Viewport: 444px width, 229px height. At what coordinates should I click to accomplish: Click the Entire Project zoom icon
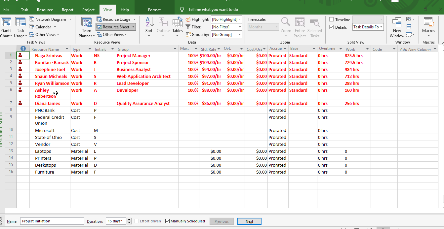click(300, 22)
